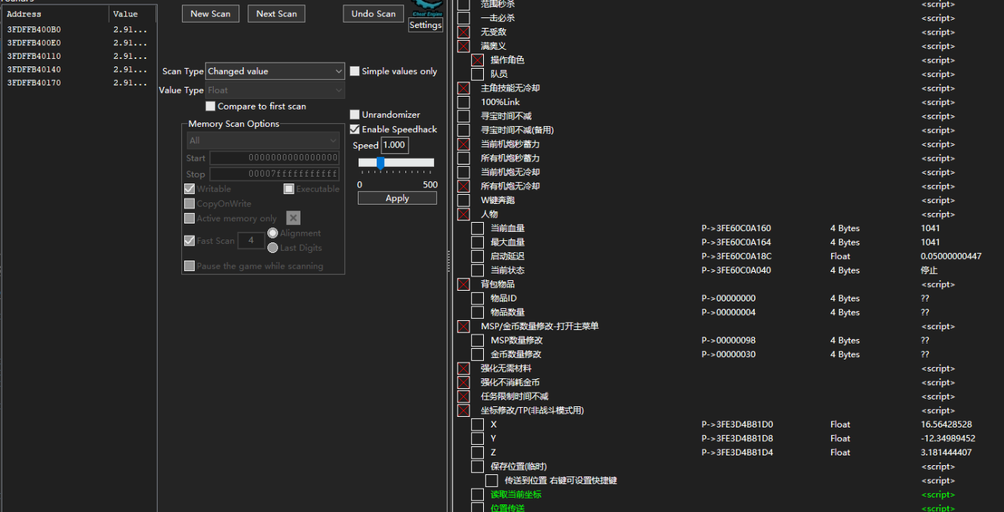Click the X icon beside Active memory only
Image resolution: width=1004 pixels, height=512 pixels.
[x=294, y=218]
